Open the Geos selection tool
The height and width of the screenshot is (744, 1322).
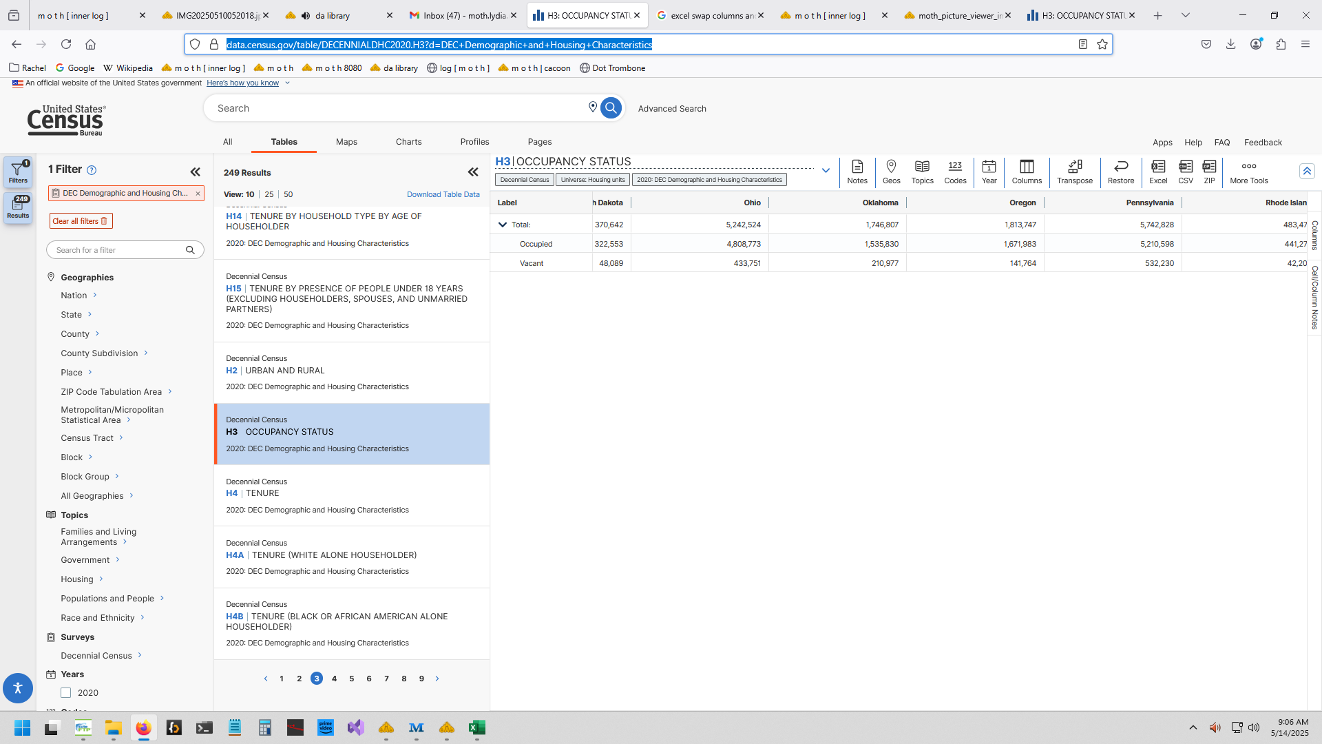coord(891,172)
